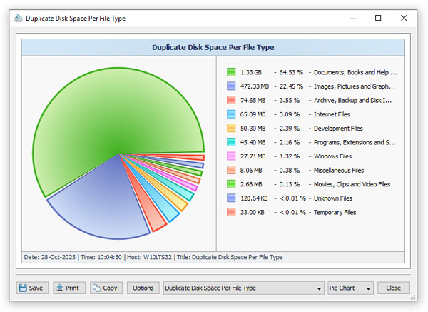
Task: Click the '22.45 %' percentage
Action: pyautogui.click(x=291, y=86)
